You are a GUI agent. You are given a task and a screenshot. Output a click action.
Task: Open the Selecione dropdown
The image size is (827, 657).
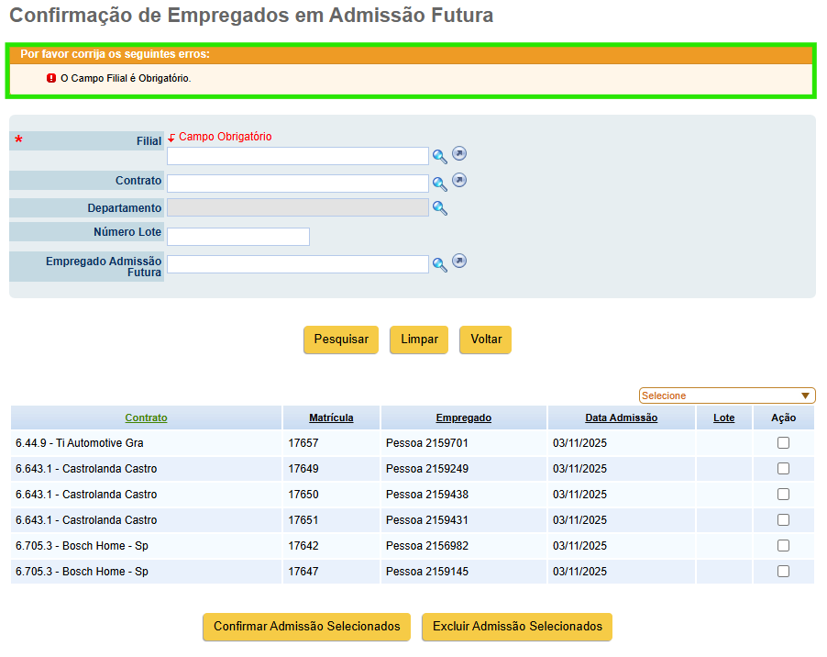(x=727, y=395)
